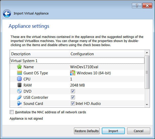Click the green Name icon
Image resolution: width=155 pixels, height=139 pixels.
pos(20,67)
